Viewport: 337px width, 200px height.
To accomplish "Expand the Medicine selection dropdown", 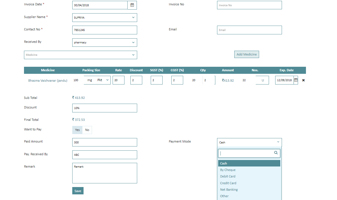I will tap(81, 55).
